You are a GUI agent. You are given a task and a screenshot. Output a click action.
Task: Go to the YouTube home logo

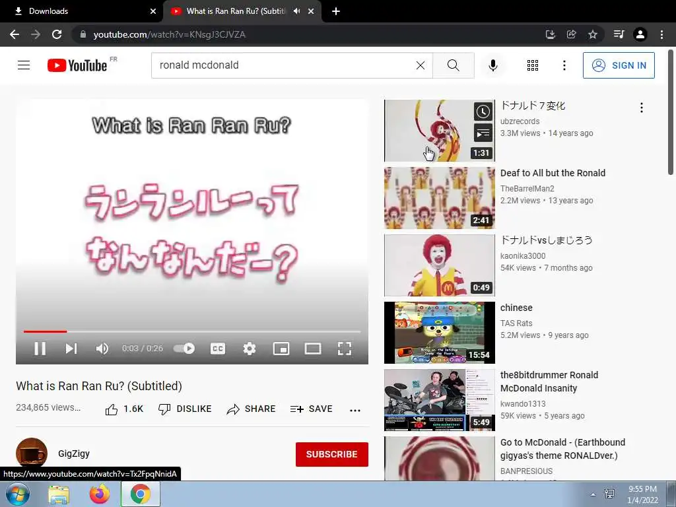(x=77, y=65)
